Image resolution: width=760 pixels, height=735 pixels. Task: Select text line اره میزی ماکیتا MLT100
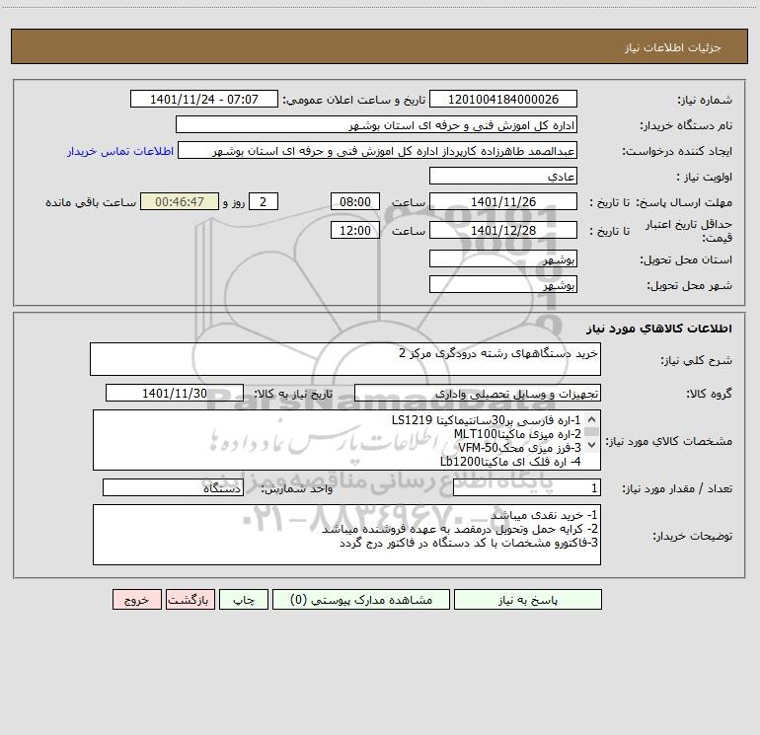tap(517, 434)
